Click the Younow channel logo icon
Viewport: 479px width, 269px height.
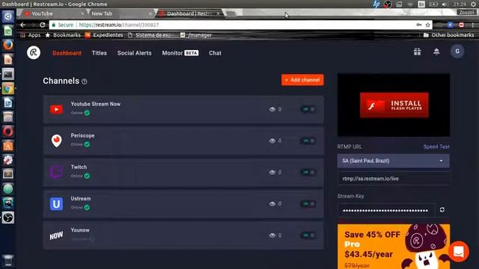[x=57, y=235]
